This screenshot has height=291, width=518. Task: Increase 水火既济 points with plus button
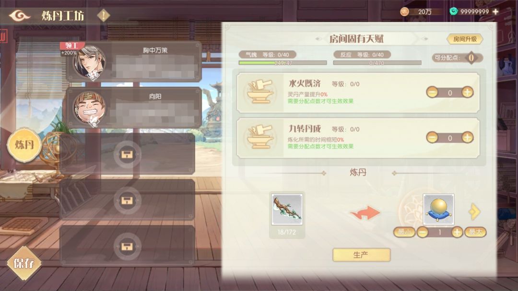click(x=467, y=92)
